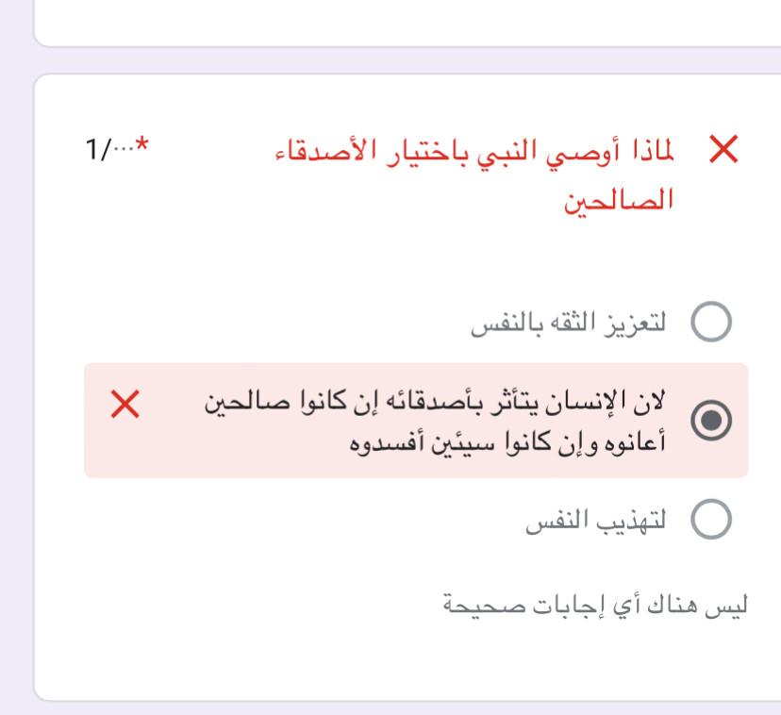The image size is (781, 715).
Task: Select the radio button for لتعزيز الثقه بالنفس
Action: 711,323
